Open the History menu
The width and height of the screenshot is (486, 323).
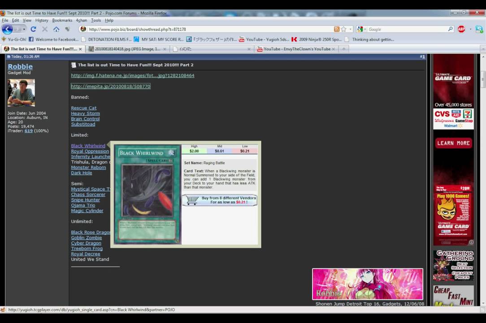[x=42, y=20]
